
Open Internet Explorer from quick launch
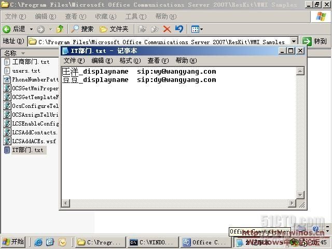tap(38, 242)
